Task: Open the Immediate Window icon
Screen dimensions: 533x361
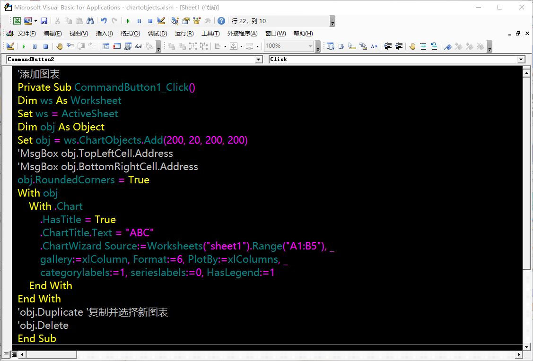Action: point(117,46)
